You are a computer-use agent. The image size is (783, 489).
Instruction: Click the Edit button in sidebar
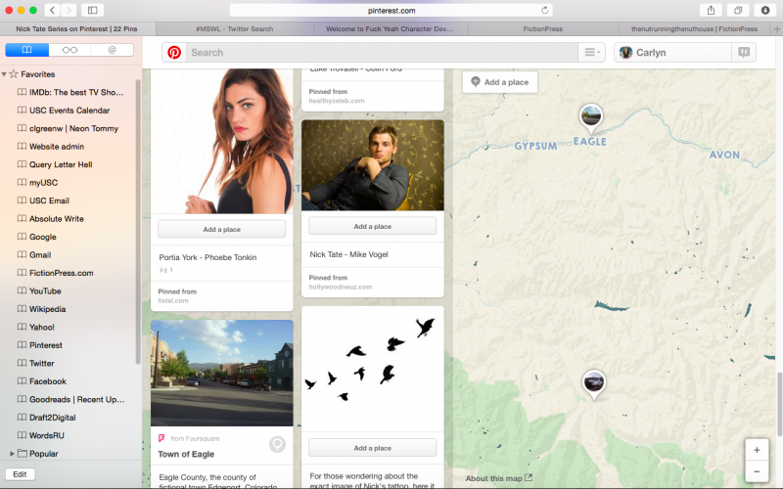[20, 474]
